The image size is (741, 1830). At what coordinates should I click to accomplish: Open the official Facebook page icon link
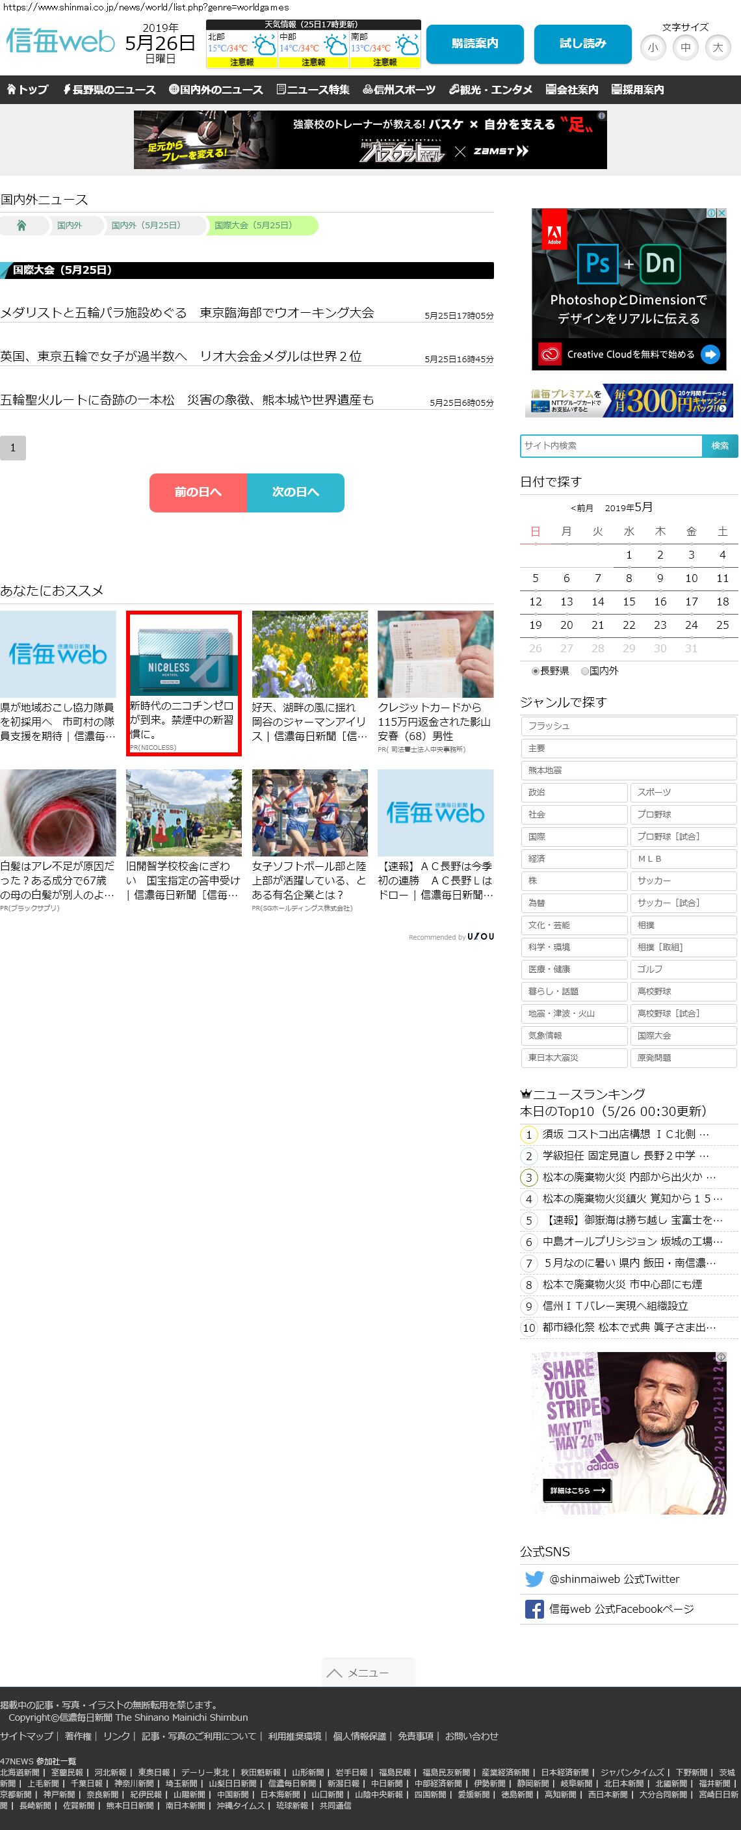[x=534, y=1609]
